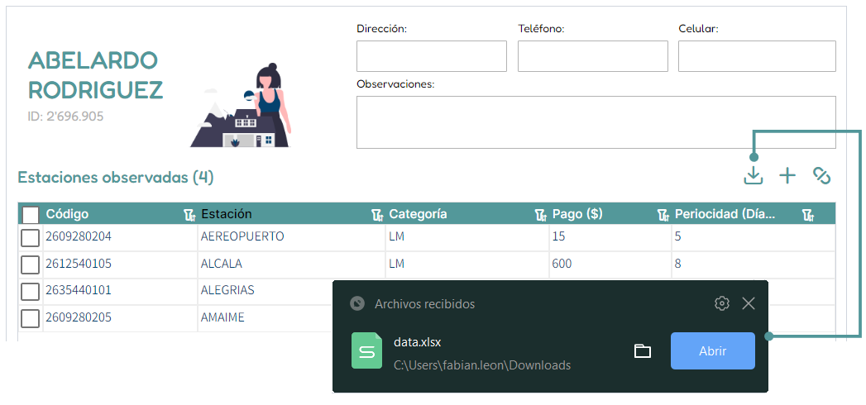The height and width of the screenshot is (405, 866).
Task: Check the ALEGRIAS row checkbox
Action: [31, 291]
